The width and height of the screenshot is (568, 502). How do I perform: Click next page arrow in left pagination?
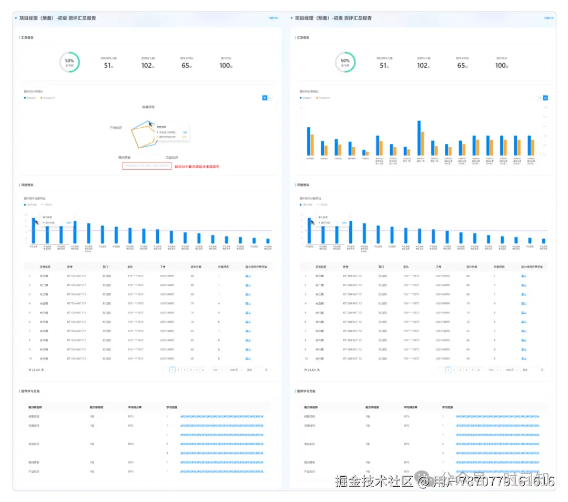(222, 370)
